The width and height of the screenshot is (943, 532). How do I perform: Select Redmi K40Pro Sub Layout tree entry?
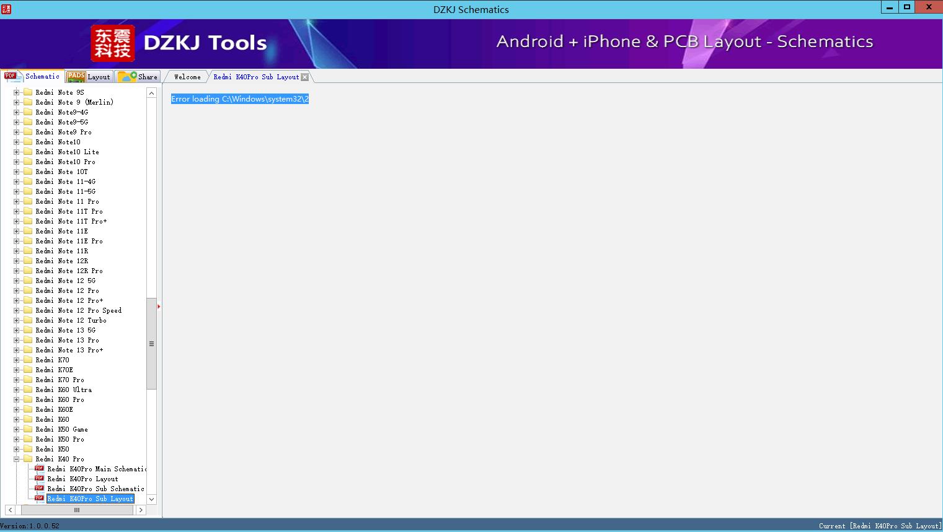91,499
